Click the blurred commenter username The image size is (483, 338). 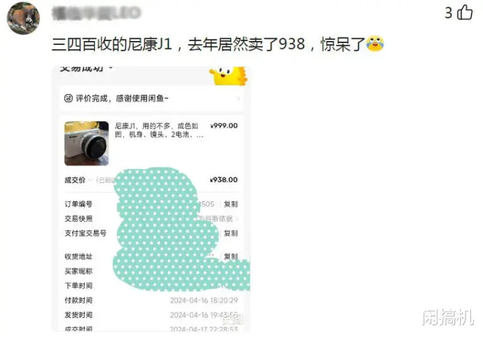coord(97,13)
